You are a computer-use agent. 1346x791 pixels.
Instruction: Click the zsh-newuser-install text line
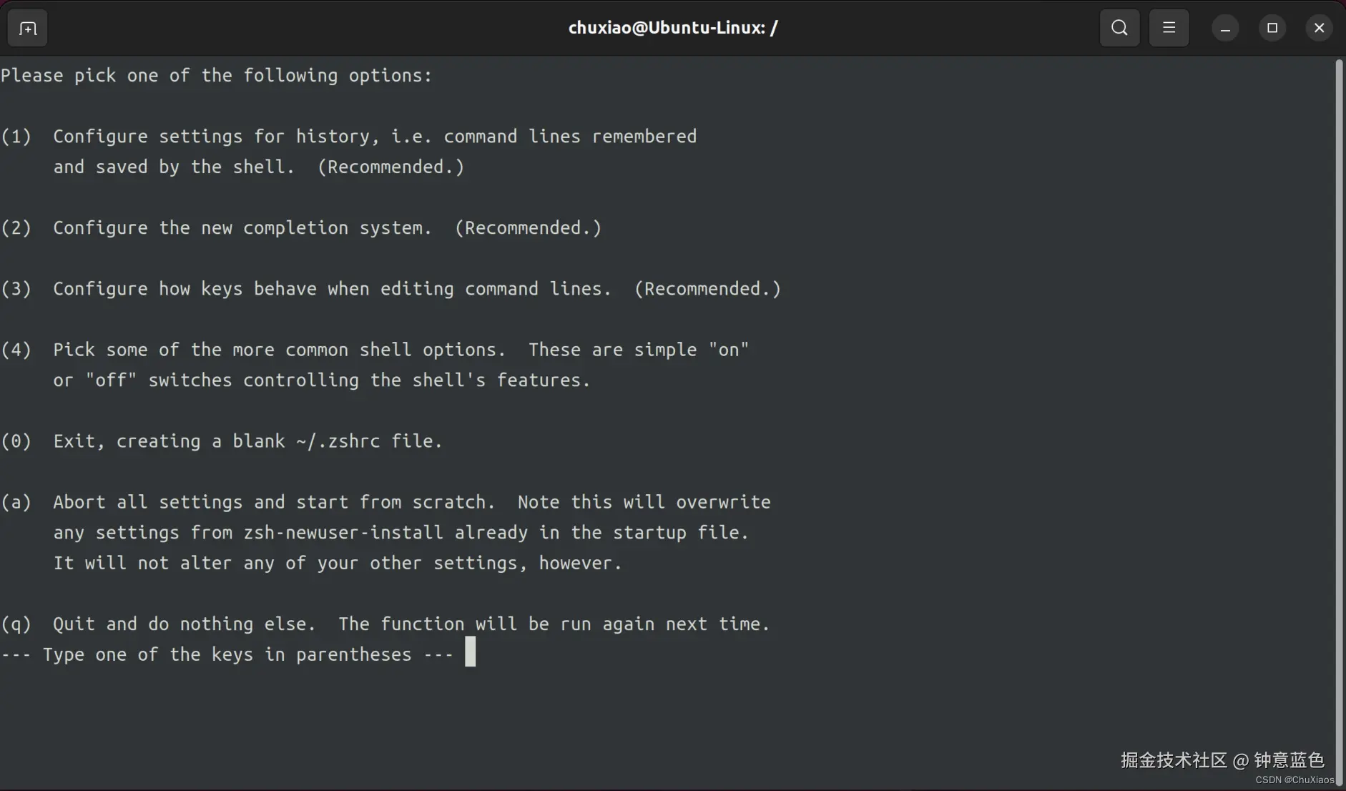tap(401, 533)
